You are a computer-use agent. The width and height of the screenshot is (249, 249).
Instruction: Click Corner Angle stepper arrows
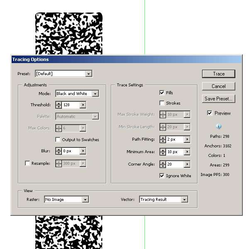click(163, 164)
